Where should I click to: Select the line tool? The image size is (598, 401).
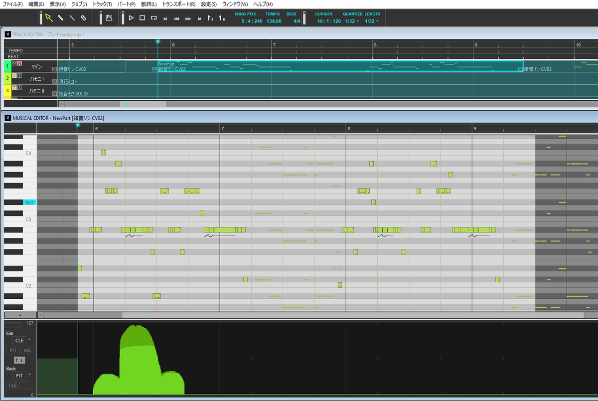click(x=72, y=18)
